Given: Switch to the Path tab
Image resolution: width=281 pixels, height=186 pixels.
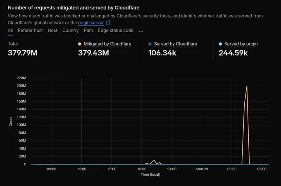Looking at the screenshot, I should 88,31.
